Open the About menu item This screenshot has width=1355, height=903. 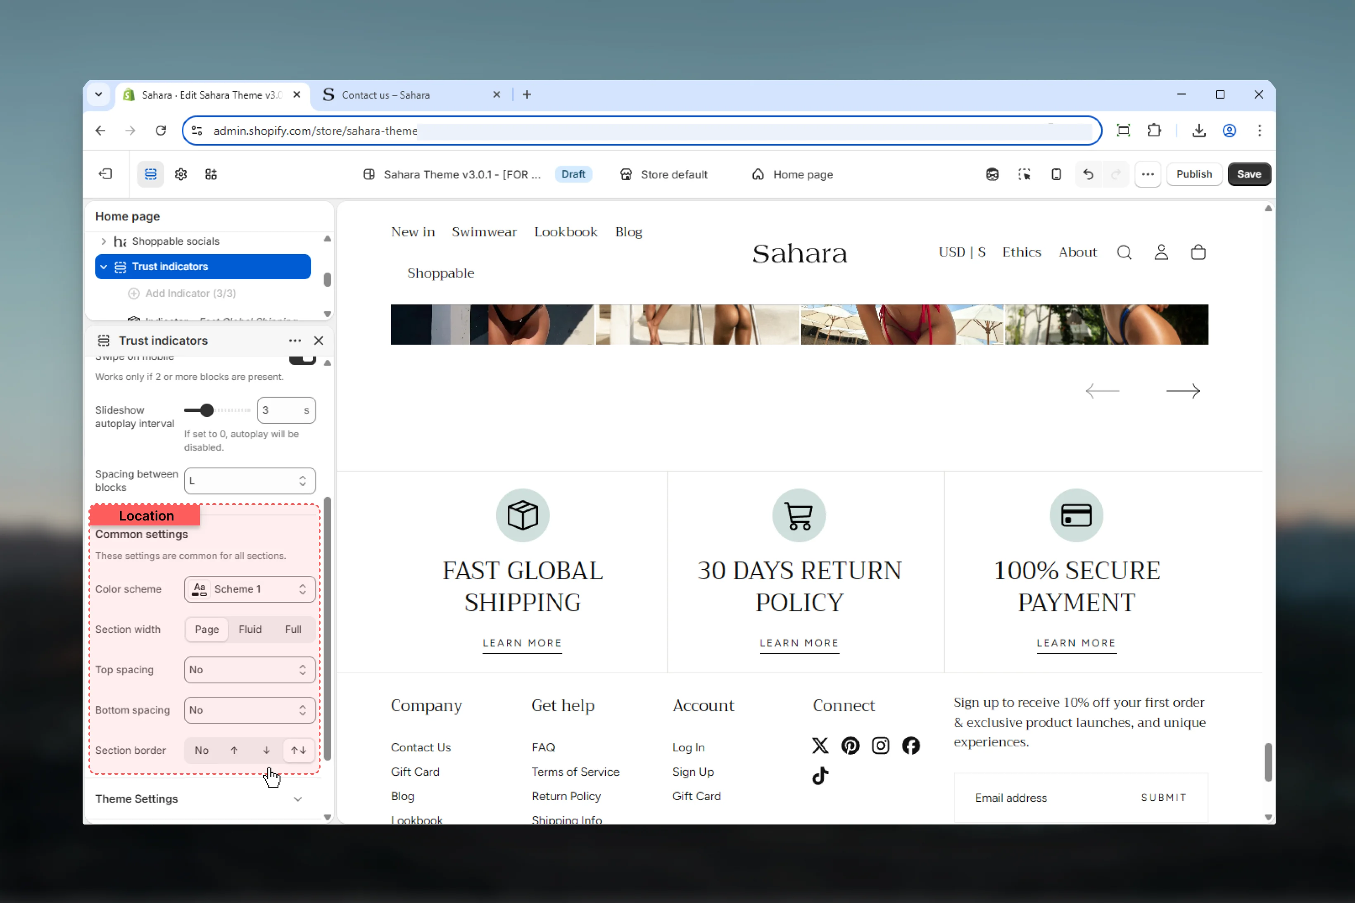point(1077,252)
